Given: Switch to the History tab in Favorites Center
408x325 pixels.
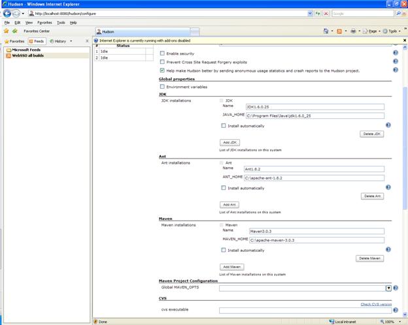Looking at the screenshot, I should point(58,41).
